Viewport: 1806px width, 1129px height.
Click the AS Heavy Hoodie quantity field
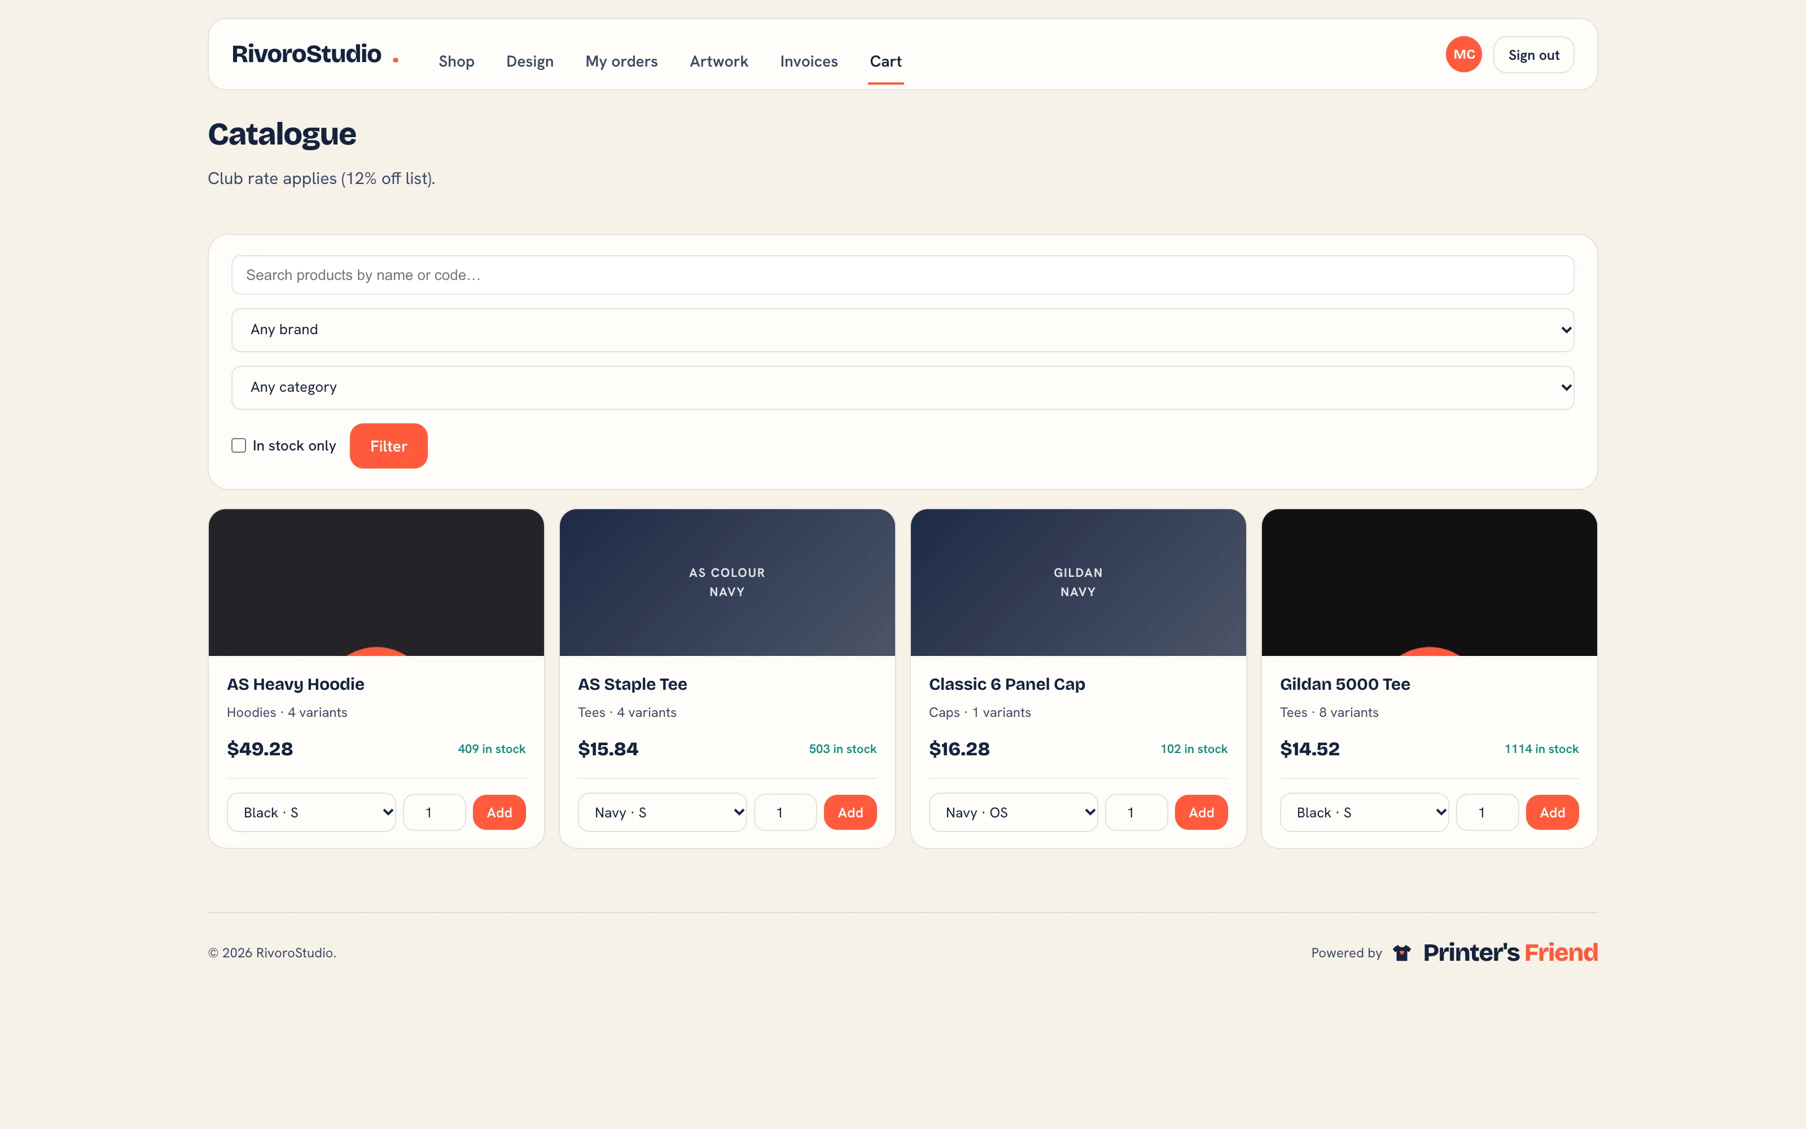(x=435, y=812)
